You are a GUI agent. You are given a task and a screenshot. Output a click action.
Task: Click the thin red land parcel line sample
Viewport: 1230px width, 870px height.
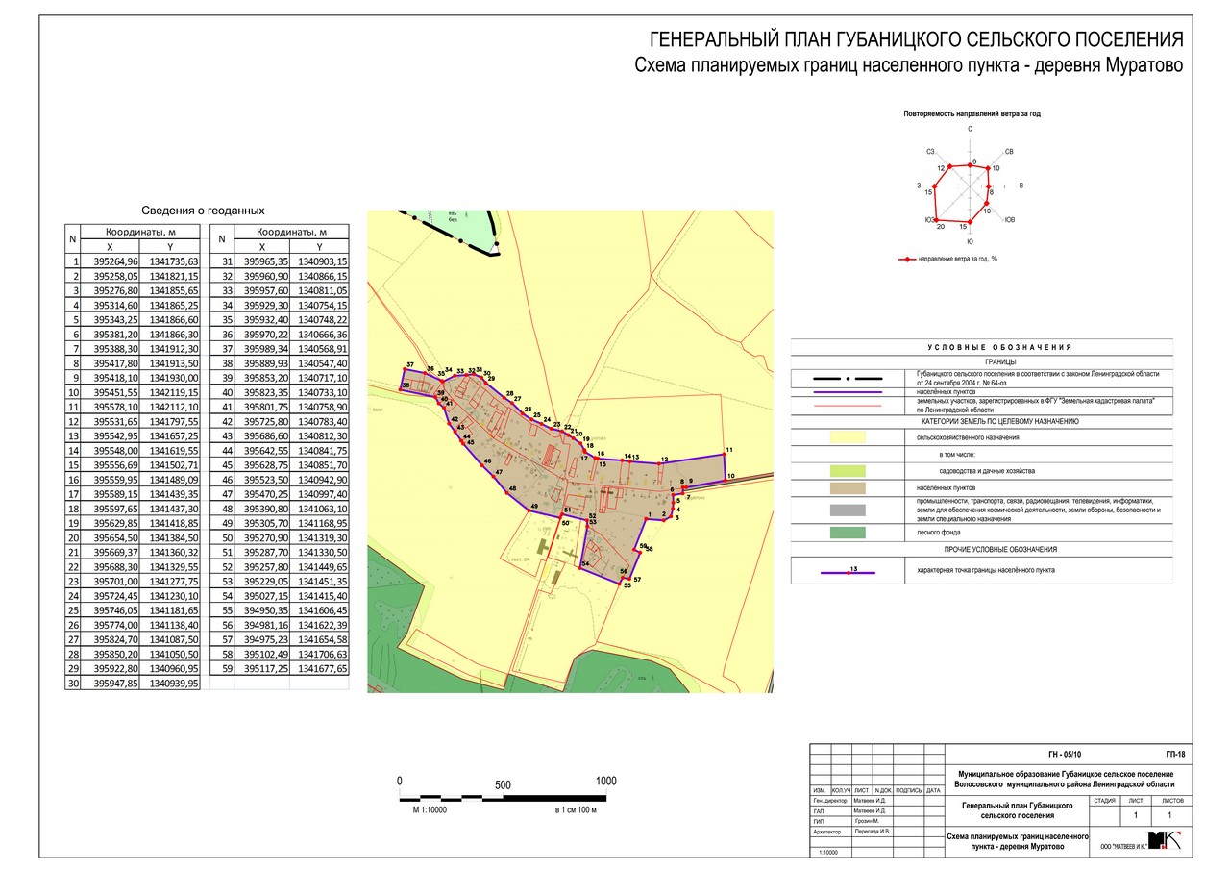click(x=849, y=406)
